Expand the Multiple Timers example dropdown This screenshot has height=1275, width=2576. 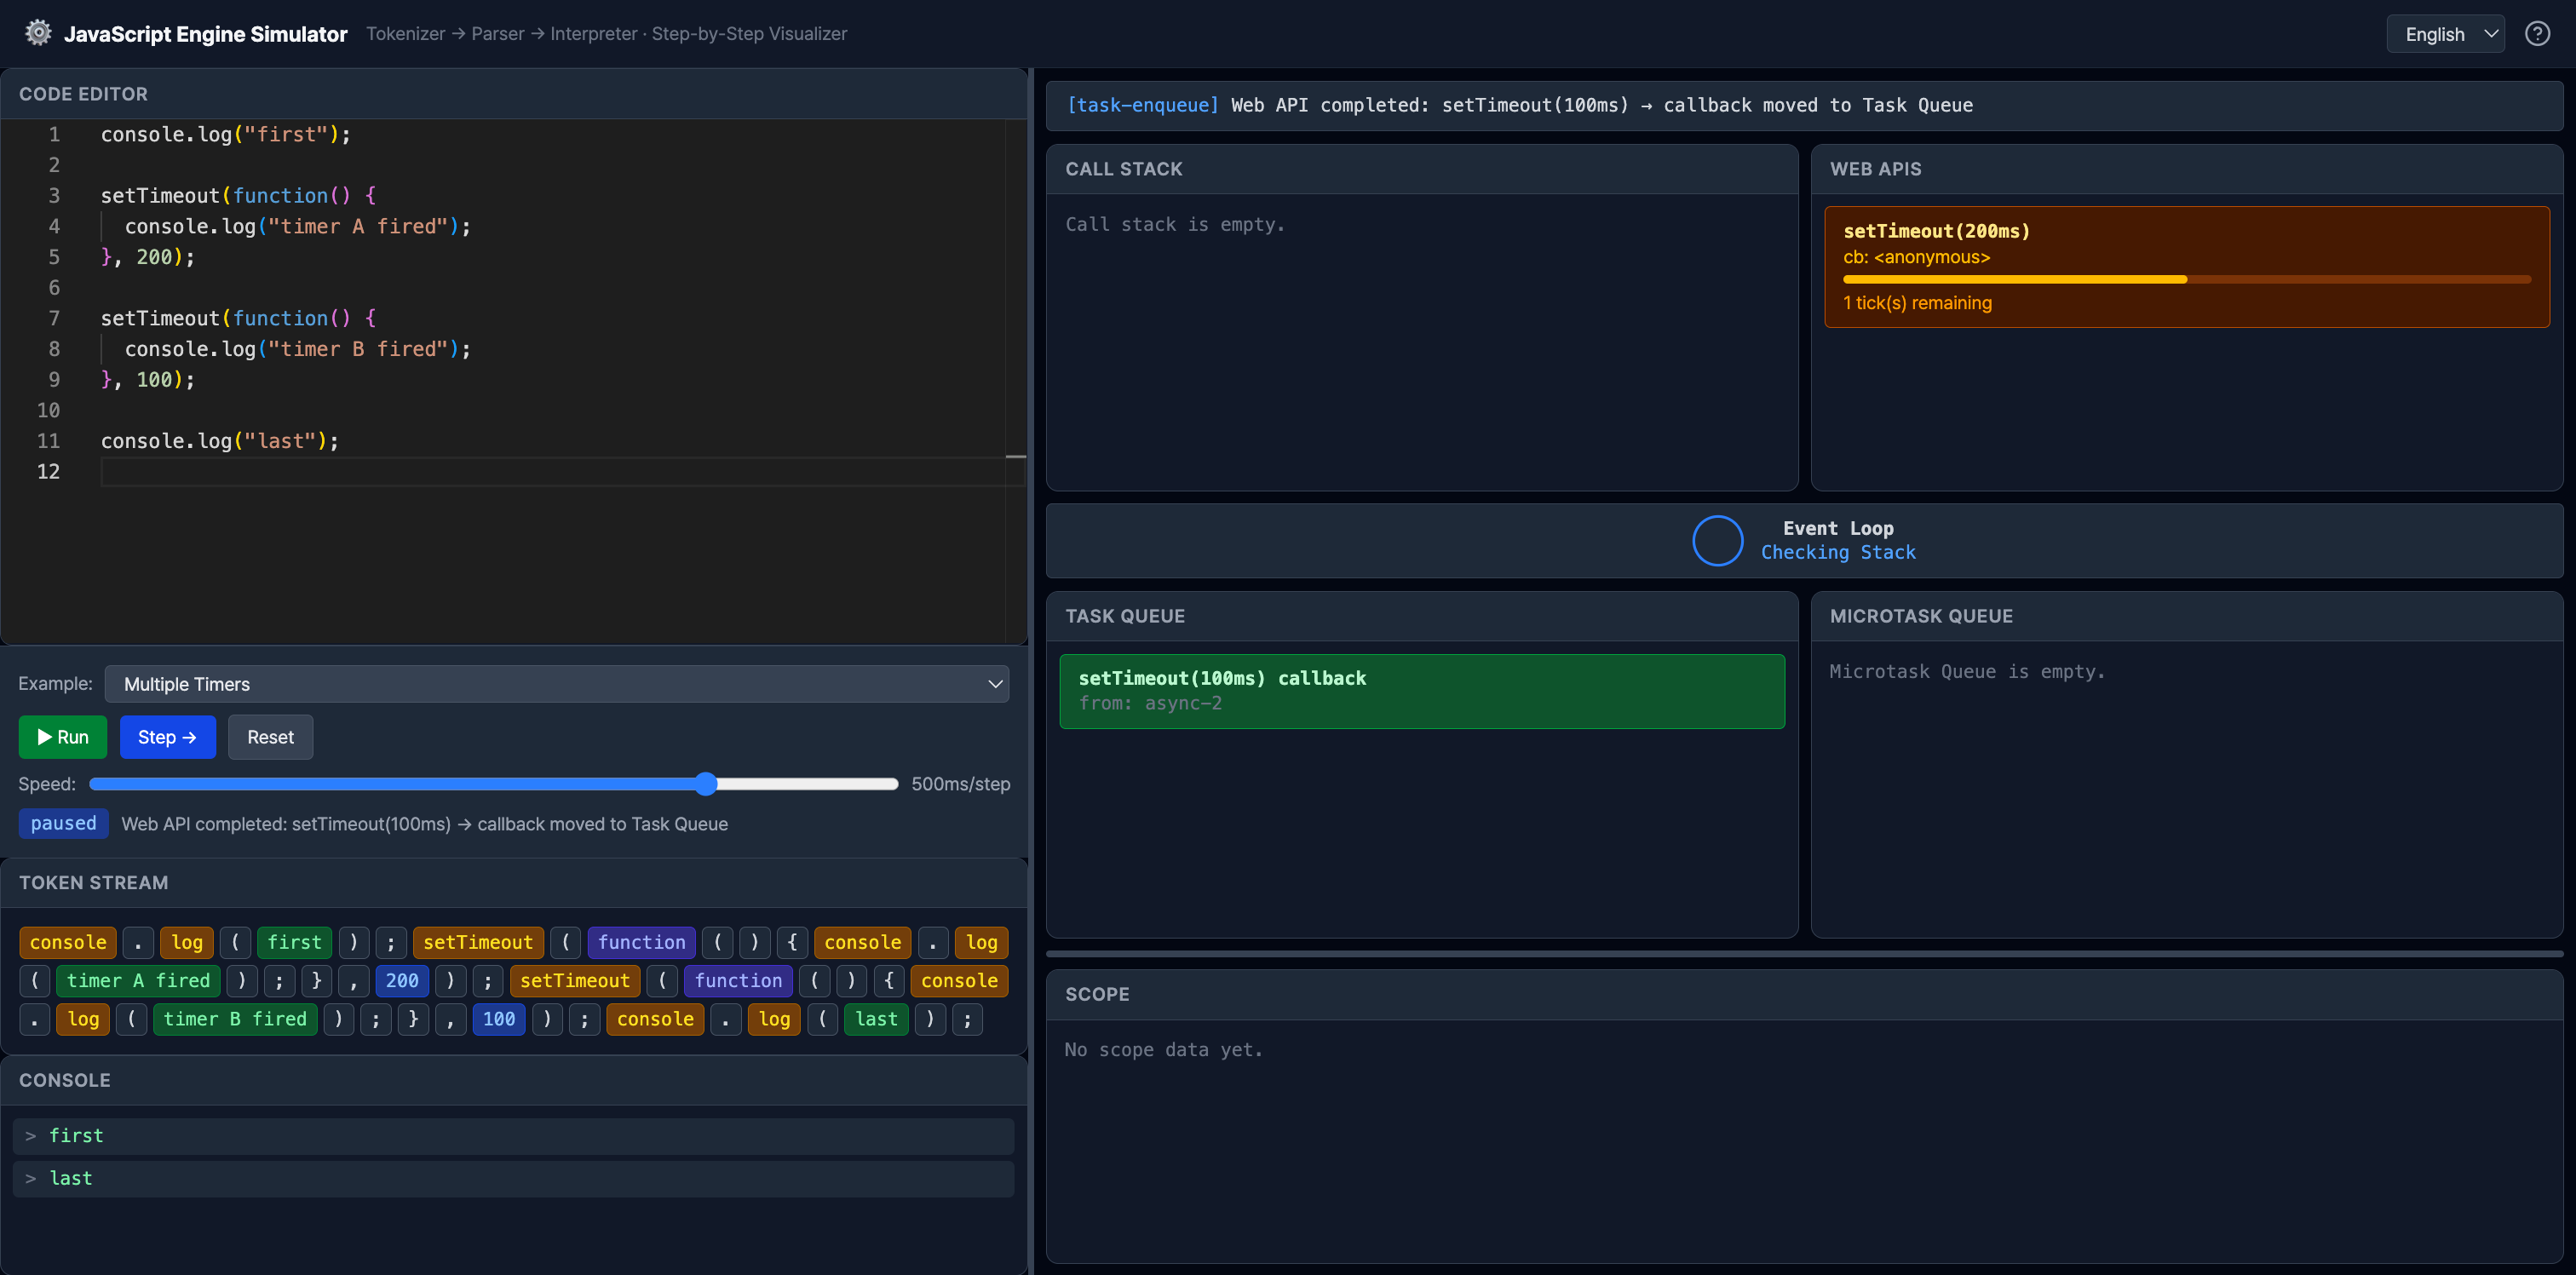pos(556,684)
